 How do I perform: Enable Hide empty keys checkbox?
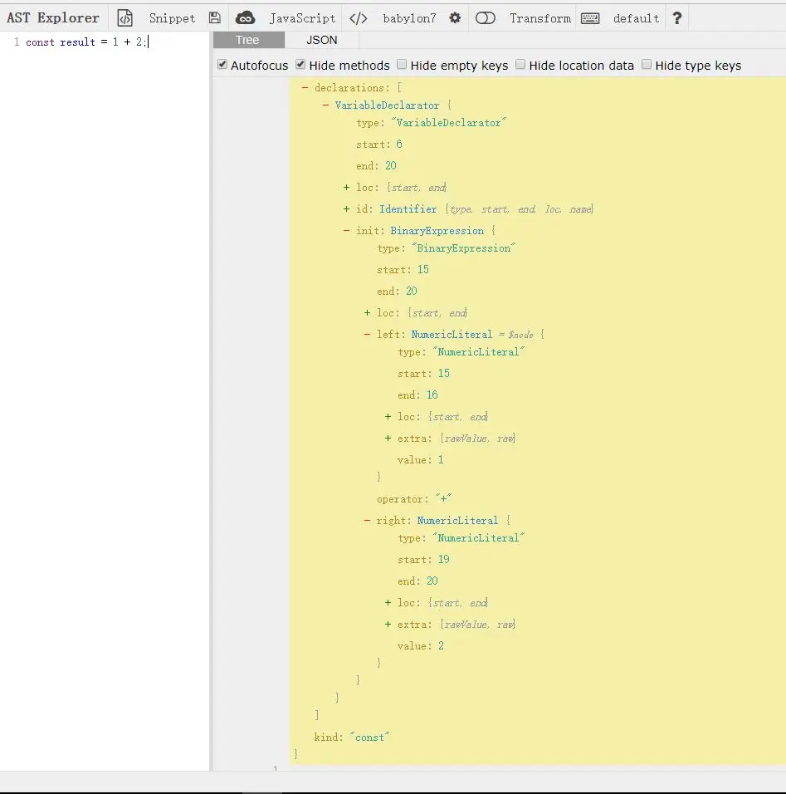402,64
